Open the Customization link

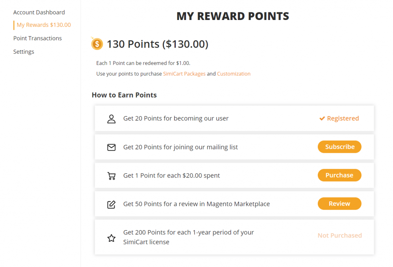tap(234, 74)
